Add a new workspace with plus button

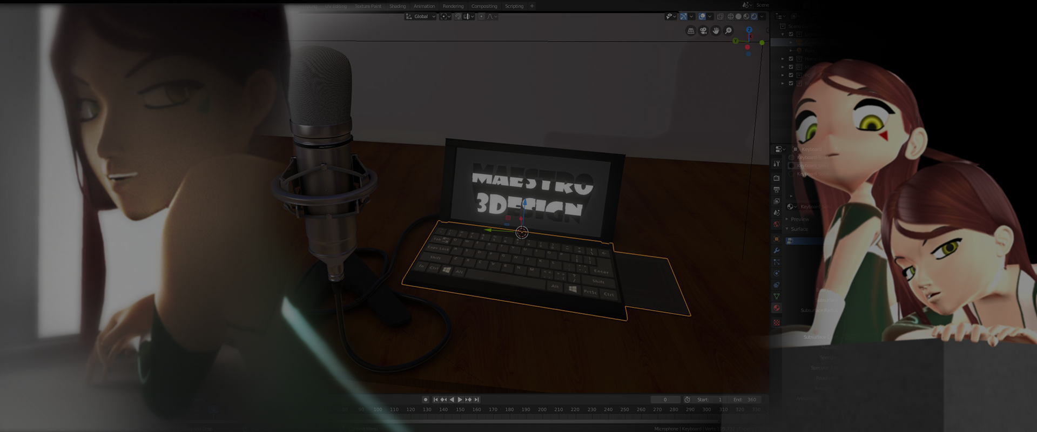tap(532, 6)
